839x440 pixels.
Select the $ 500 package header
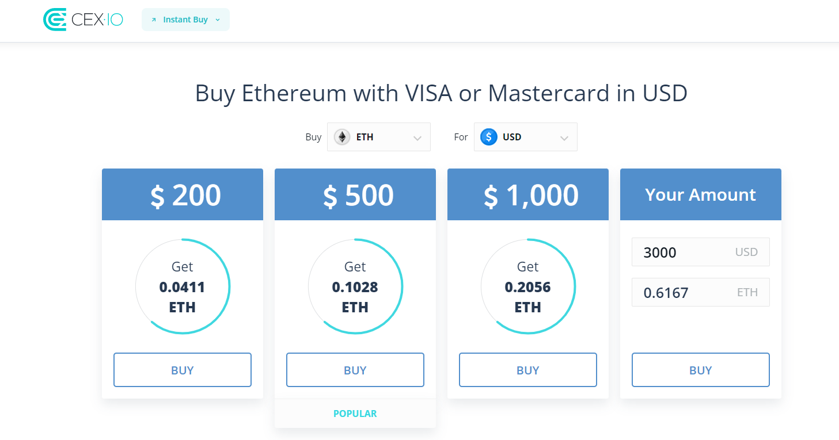[x=355, y=194]
